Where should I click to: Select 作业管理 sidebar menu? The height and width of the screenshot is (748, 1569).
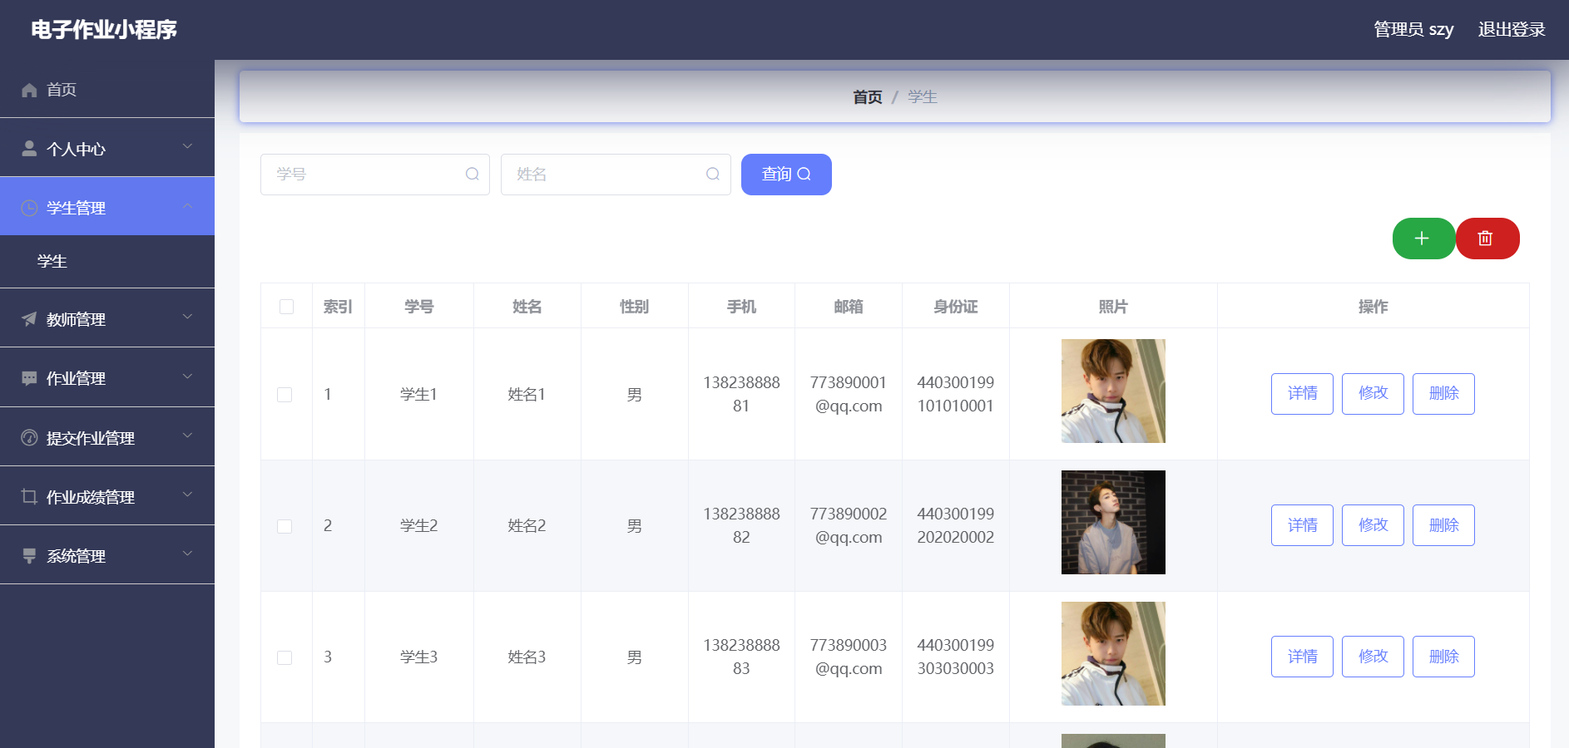click(107, 377)
